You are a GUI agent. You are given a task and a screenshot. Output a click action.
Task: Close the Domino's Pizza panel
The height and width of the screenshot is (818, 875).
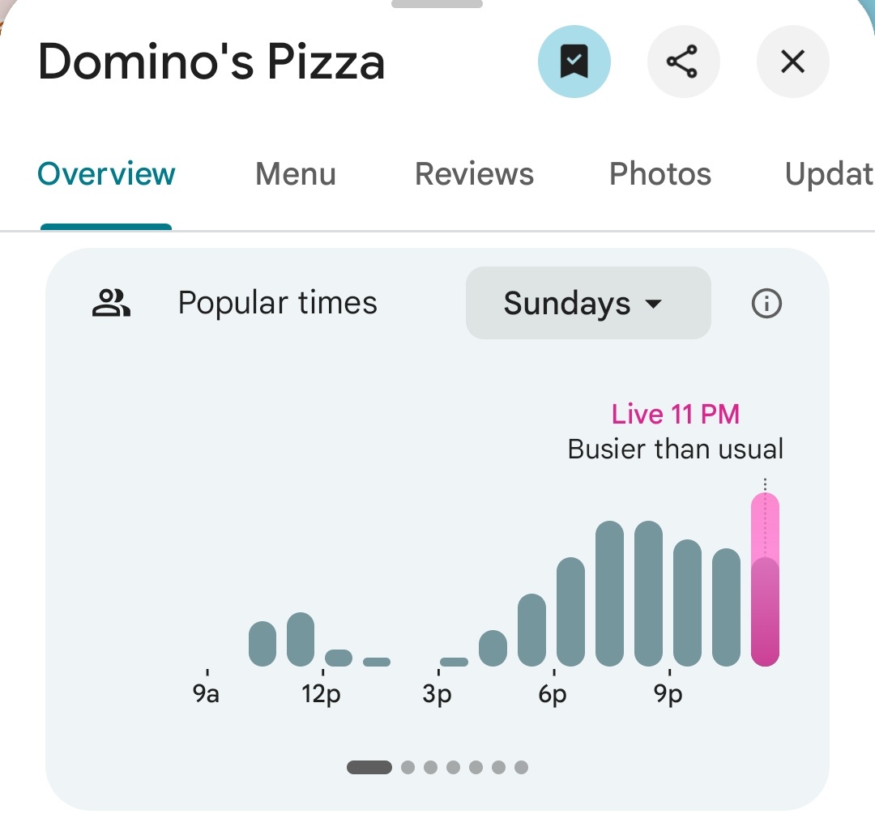(792, 62)
